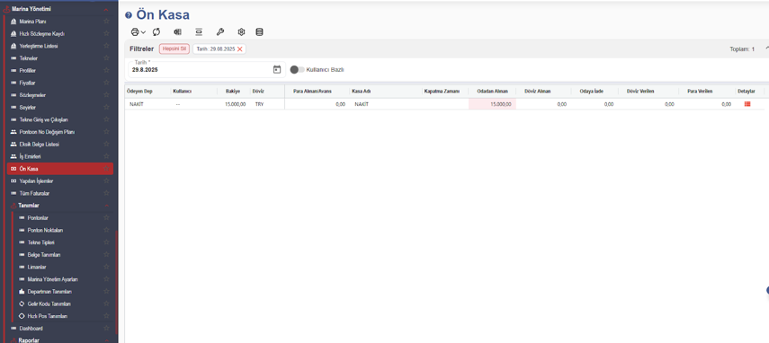Open the calendar picker for Tarih
The height and width of the screenshot is (343, 769).
point(277,69)
